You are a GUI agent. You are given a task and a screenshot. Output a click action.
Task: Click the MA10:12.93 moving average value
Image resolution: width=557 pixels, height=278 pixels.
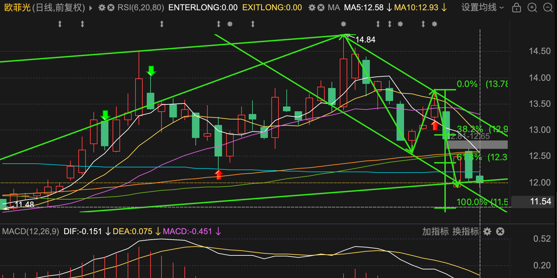(416, 8)
